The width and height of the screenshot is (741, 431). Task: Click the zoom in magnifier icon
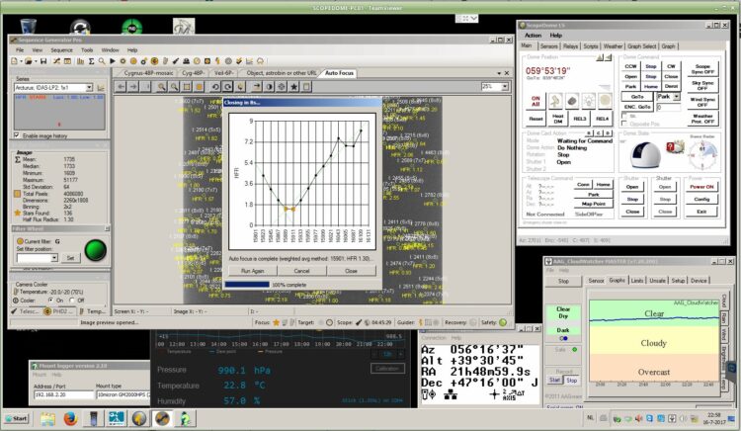click(162, 86)
